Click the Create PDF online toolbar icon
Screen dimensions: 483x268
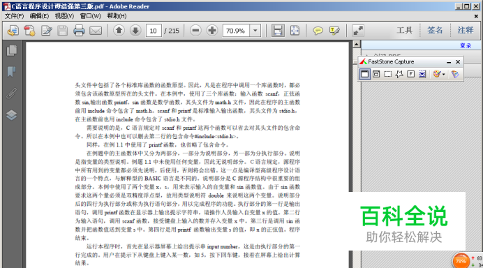(x=13, y=31)
